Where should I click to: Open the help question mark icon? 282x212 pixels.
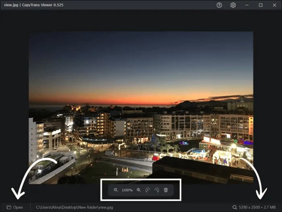click(x=219, y=5)
